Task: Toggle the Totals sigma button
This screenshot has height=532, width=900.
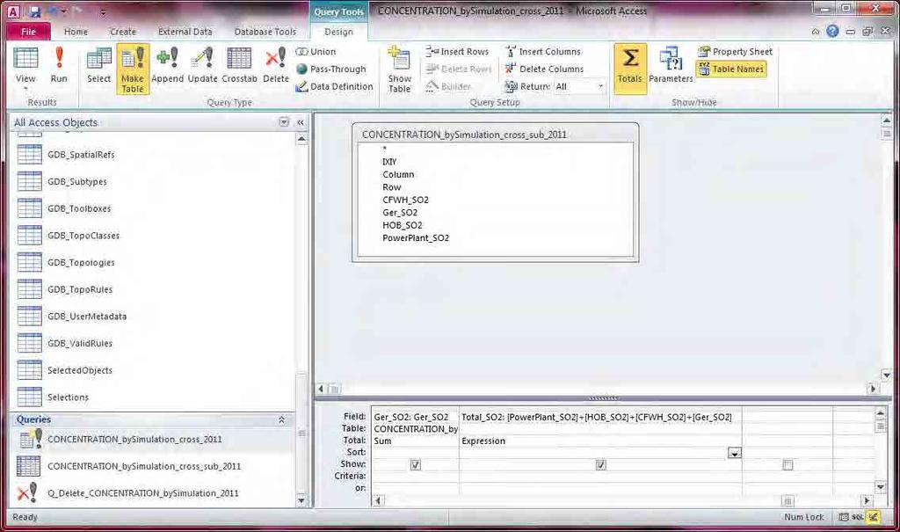Action: click(629, 68)
